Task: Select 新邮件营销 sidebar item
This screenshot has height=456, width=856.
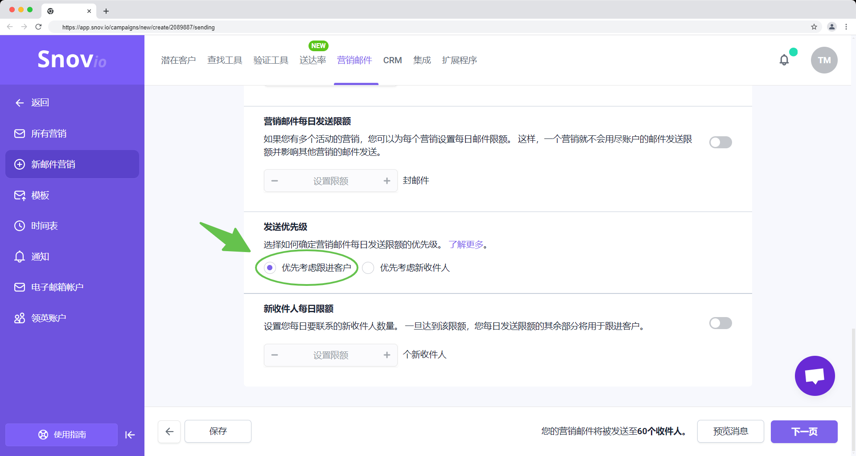Action: tap(72, 164)
